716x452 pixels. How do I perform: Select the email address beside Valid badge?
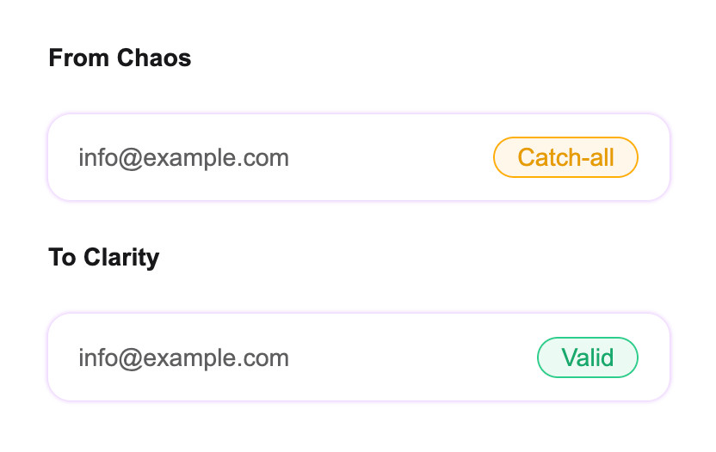(183, 358)
